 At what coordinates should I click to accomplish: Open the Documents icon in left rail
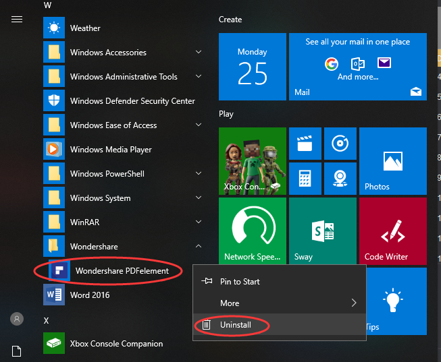[17, 351]
